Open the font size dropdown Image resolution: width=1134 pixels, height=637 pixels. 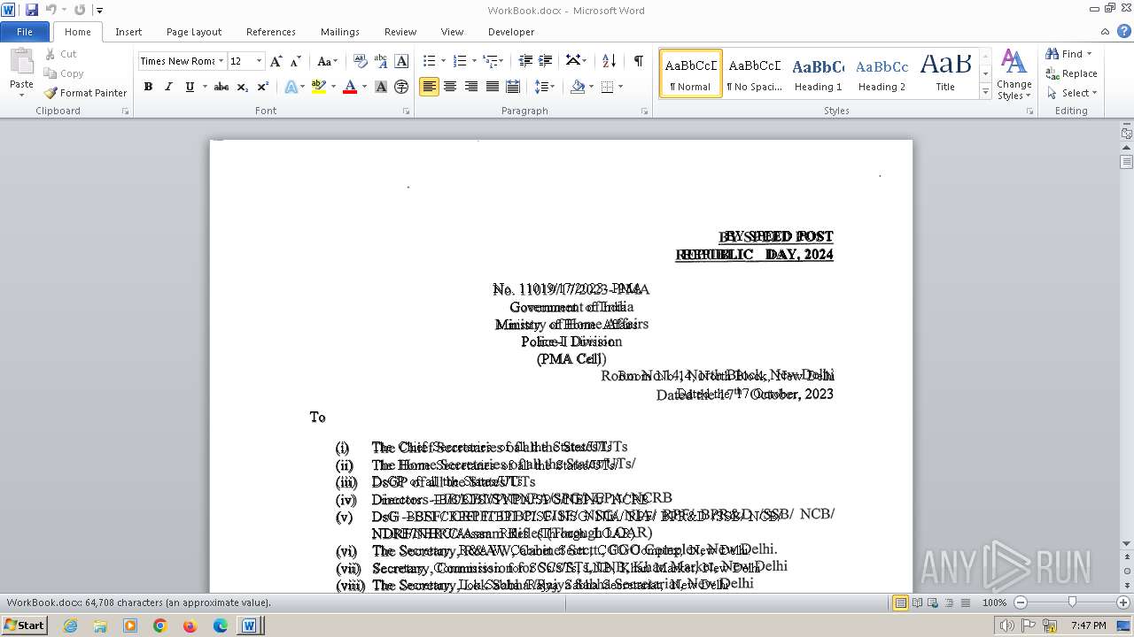(x=259, y=61)
